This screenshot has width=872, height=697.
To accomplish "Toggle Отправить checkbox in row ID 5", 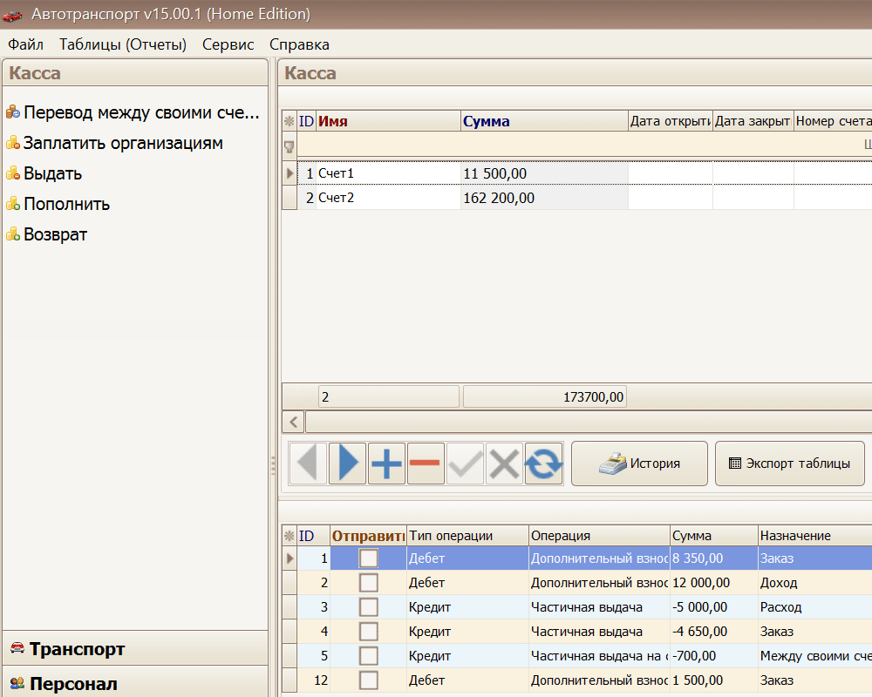I will click(x=368, y=656).
